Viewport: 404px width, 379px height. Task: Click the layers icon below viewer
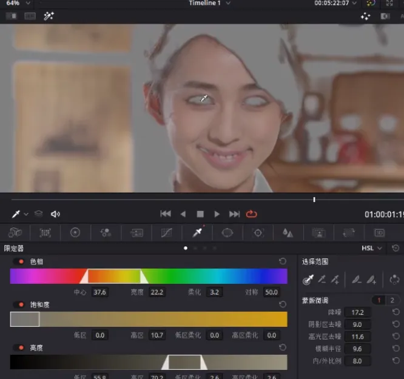point(39,213)
